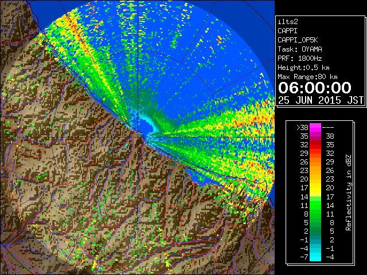Click the 'Task: OYAMA' line
The width and height of the screenshot is (367, 275).
point(299,49)
